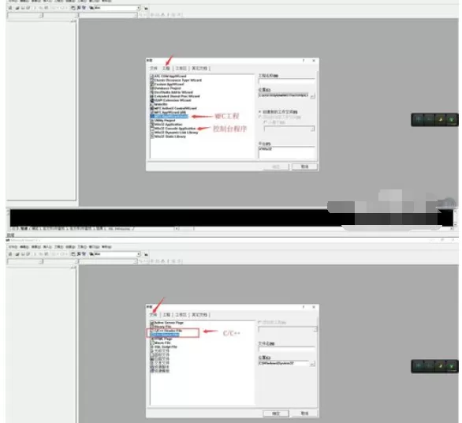462x423 pixels.
Task: Open dependency project dropdown in Projects dialog
Action: coord(313,129)
